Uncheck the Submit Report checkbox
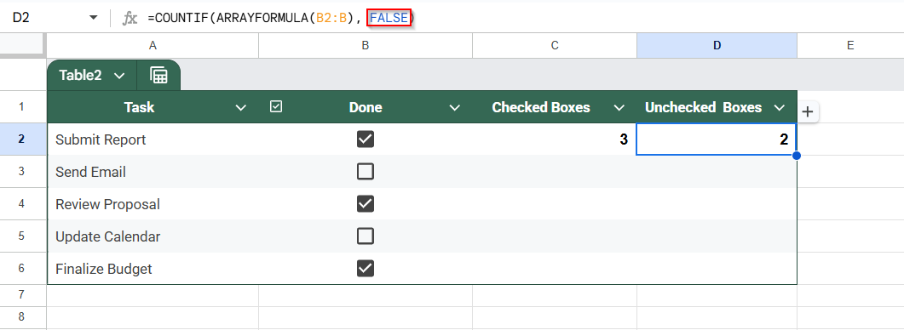The image size is (904, 330). pos(366,139)
